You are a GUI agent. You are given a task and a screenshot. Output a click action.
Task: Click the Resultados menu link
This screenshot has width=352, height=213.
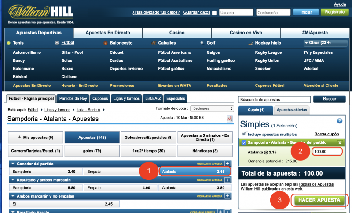(x=217, y=86)
